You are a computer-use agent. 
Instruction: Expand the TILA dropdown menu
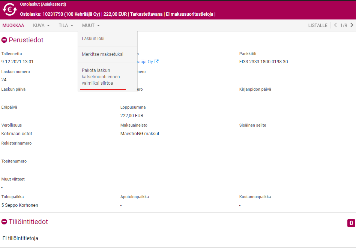coord(66,25)
